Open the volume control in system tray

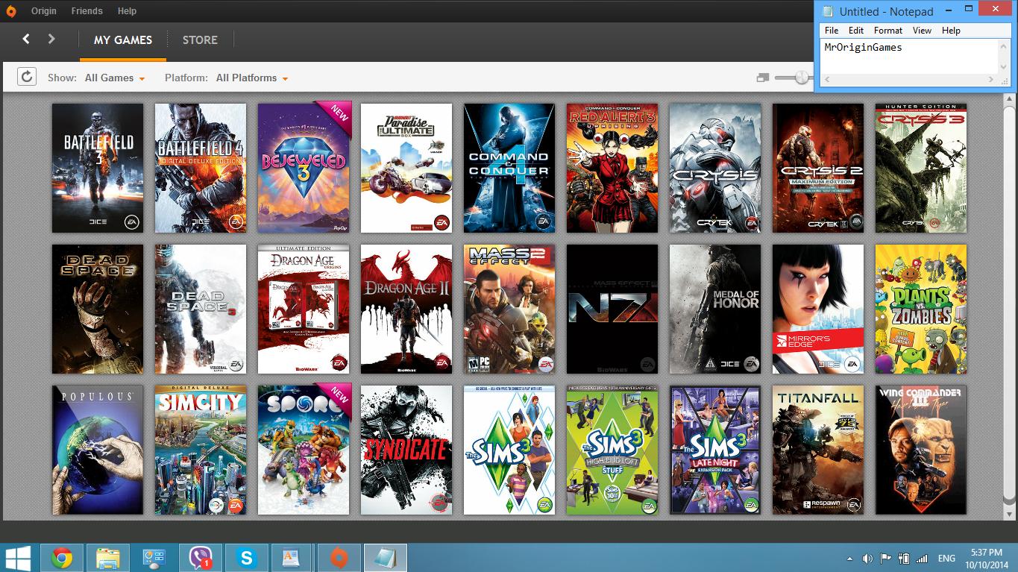pos(867,559)
